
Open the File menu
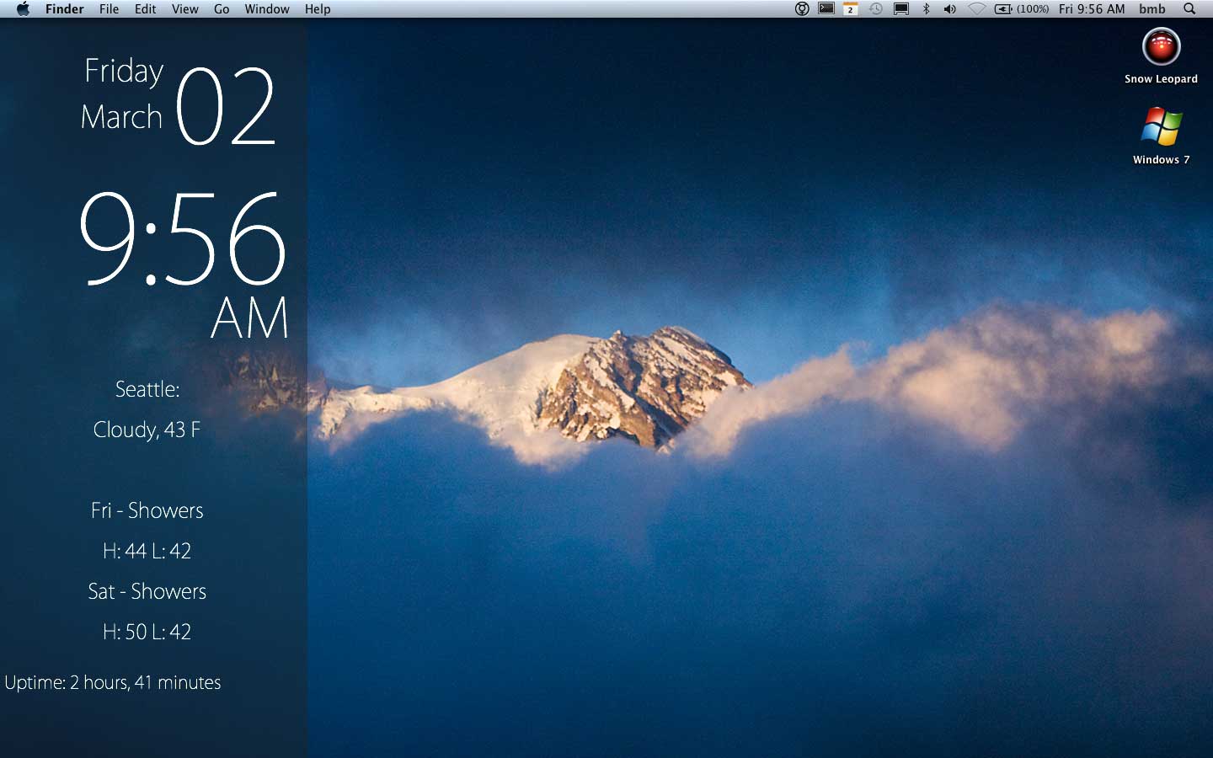click(109, 8)
